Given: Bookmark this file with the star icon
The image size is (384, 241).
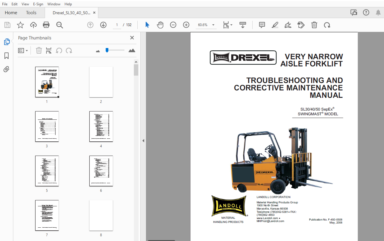Looking at the screenshot, I should (20, 25).
